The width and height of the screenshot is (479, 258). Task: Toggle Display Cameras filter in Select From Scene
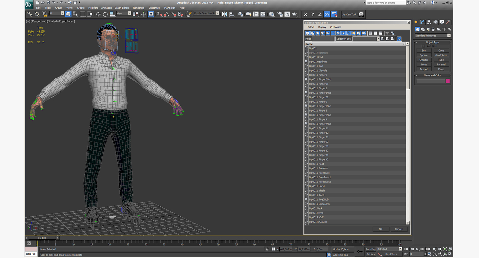(323, 33)
